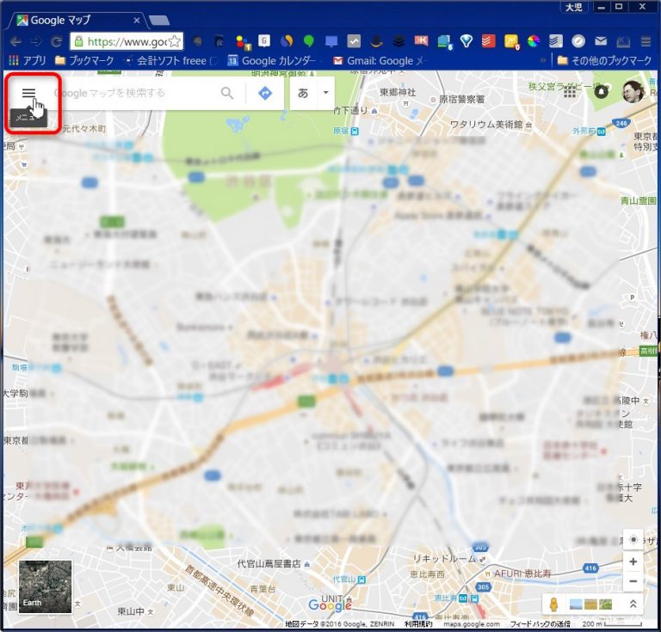Open Google notifications bell
661x632 pixels.
click(x=601, y=92)
